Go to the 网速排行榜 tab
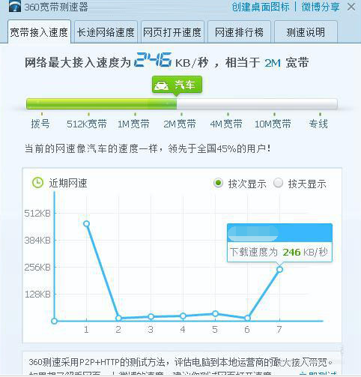The image size is (361, 377). point(239,32)
